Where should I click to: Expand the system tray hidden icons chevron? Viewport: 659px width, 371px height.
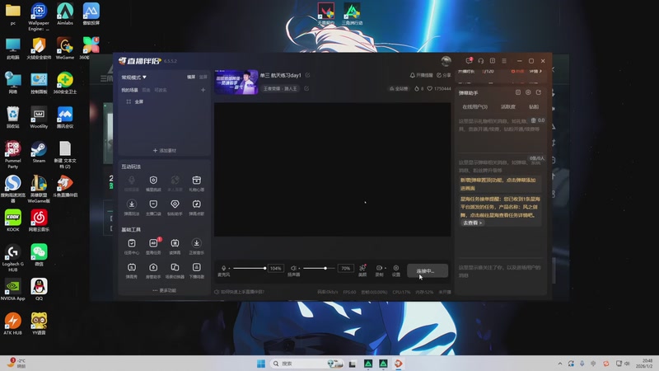pos(560,364)
